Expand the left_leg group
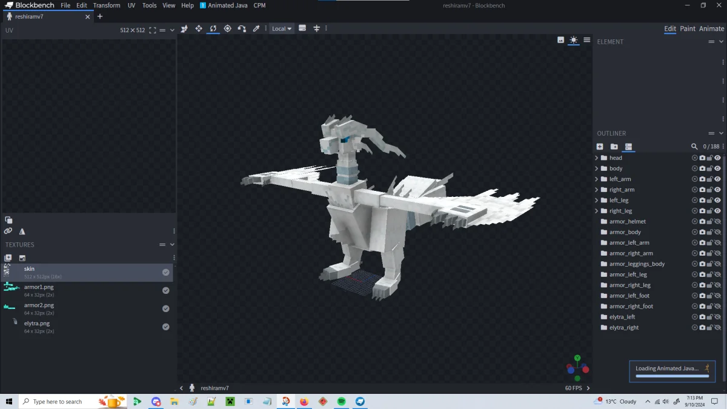The image size is (727, 409). [x=596, y=200]
